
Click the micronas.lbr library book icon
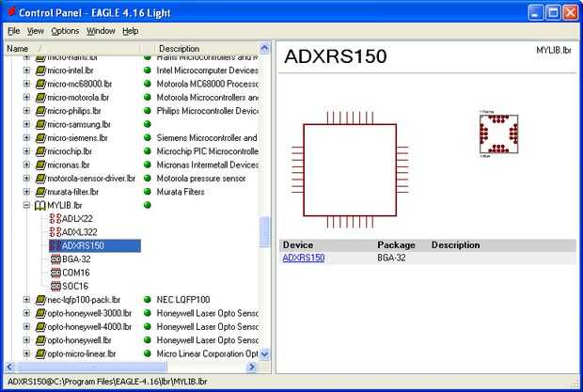[40, 165]
